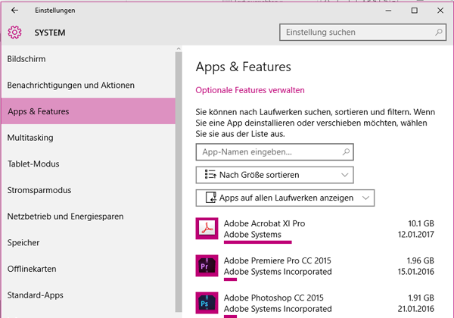The width and height of the screenshot is (454, 318).
Task: Open the Multitasking settings page
Action: click(x=89, y=138)
